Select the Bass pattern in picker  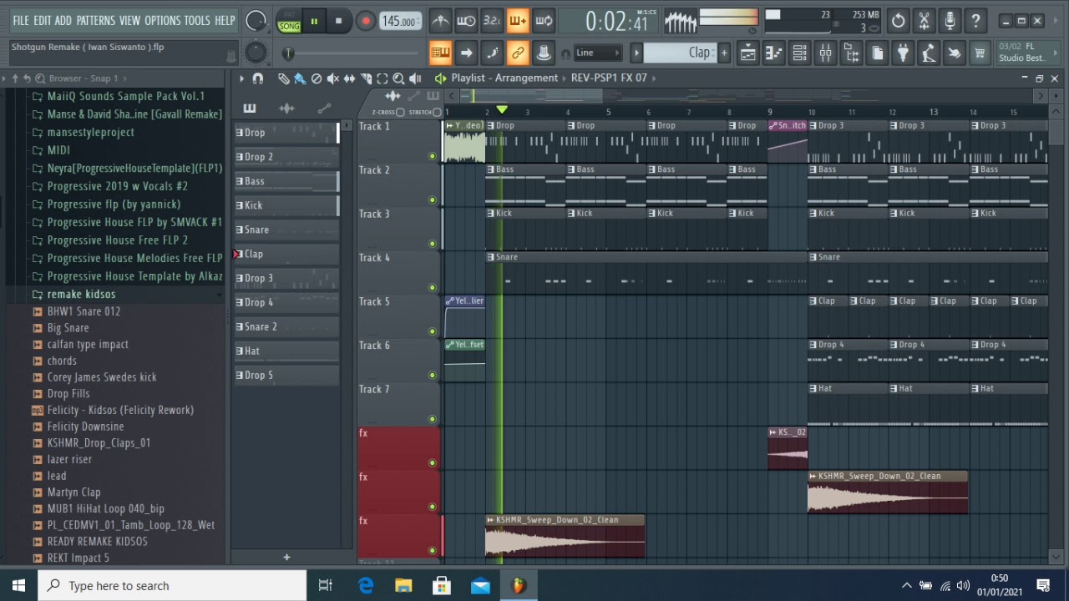pyautogui.click(x=286, y=181)
